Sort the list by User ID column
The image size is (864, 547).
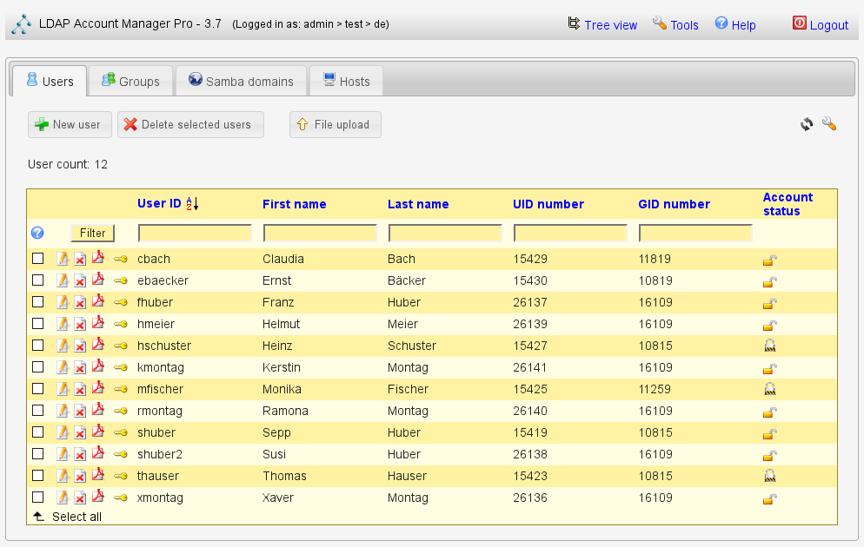(x=159, y=204)
